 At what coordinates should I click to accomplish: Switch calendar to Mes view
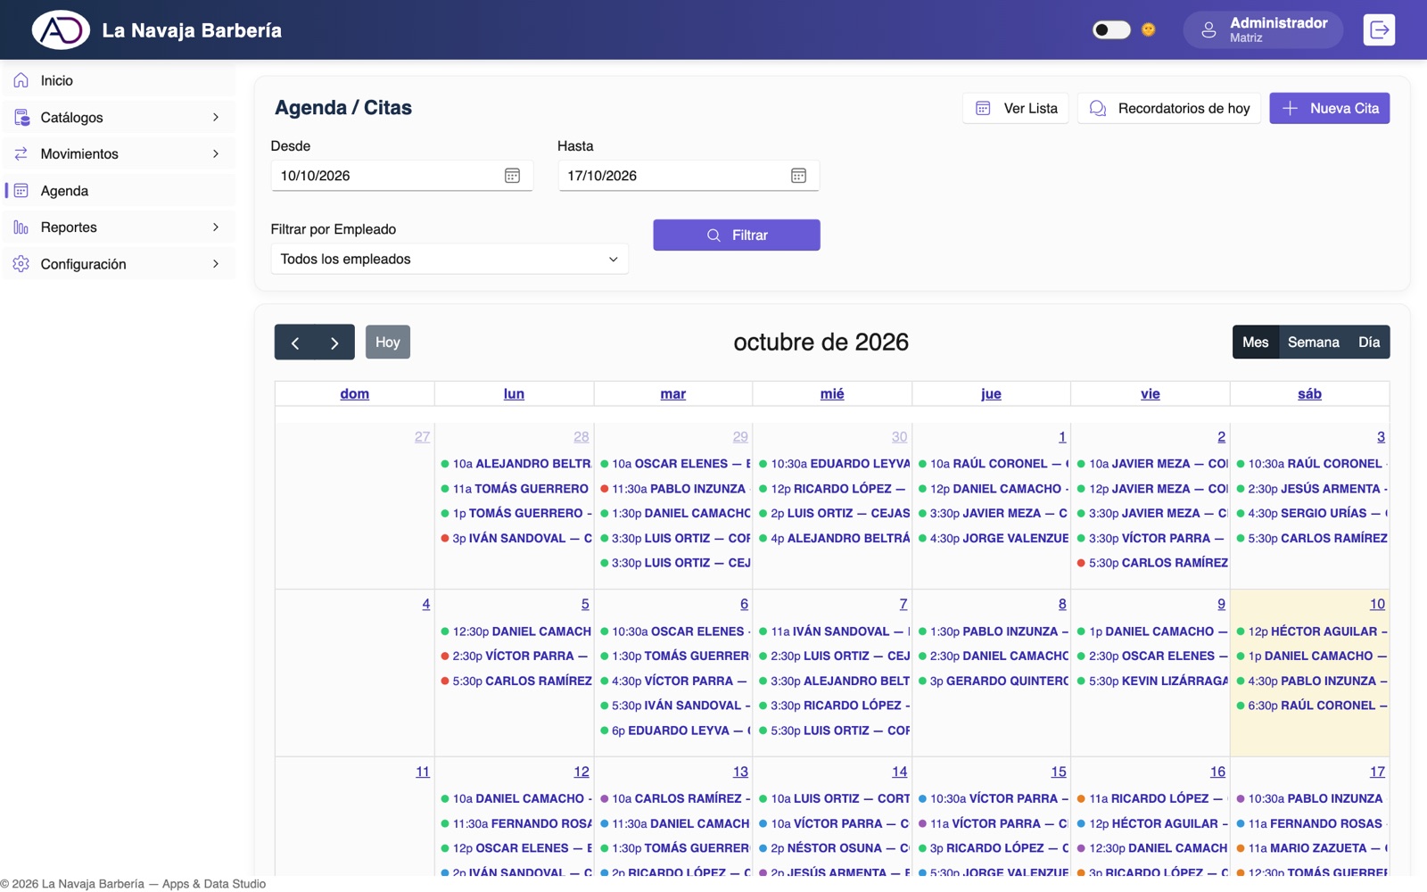click(1255, 342)
